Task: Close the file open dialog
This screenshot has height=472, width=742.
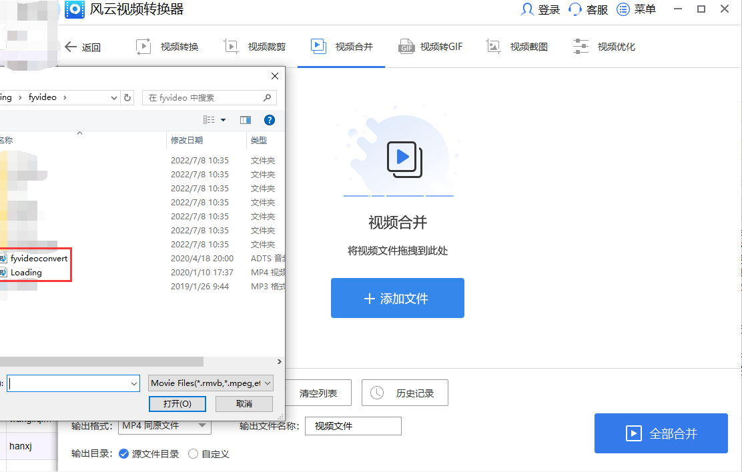Action: point(275,76)
